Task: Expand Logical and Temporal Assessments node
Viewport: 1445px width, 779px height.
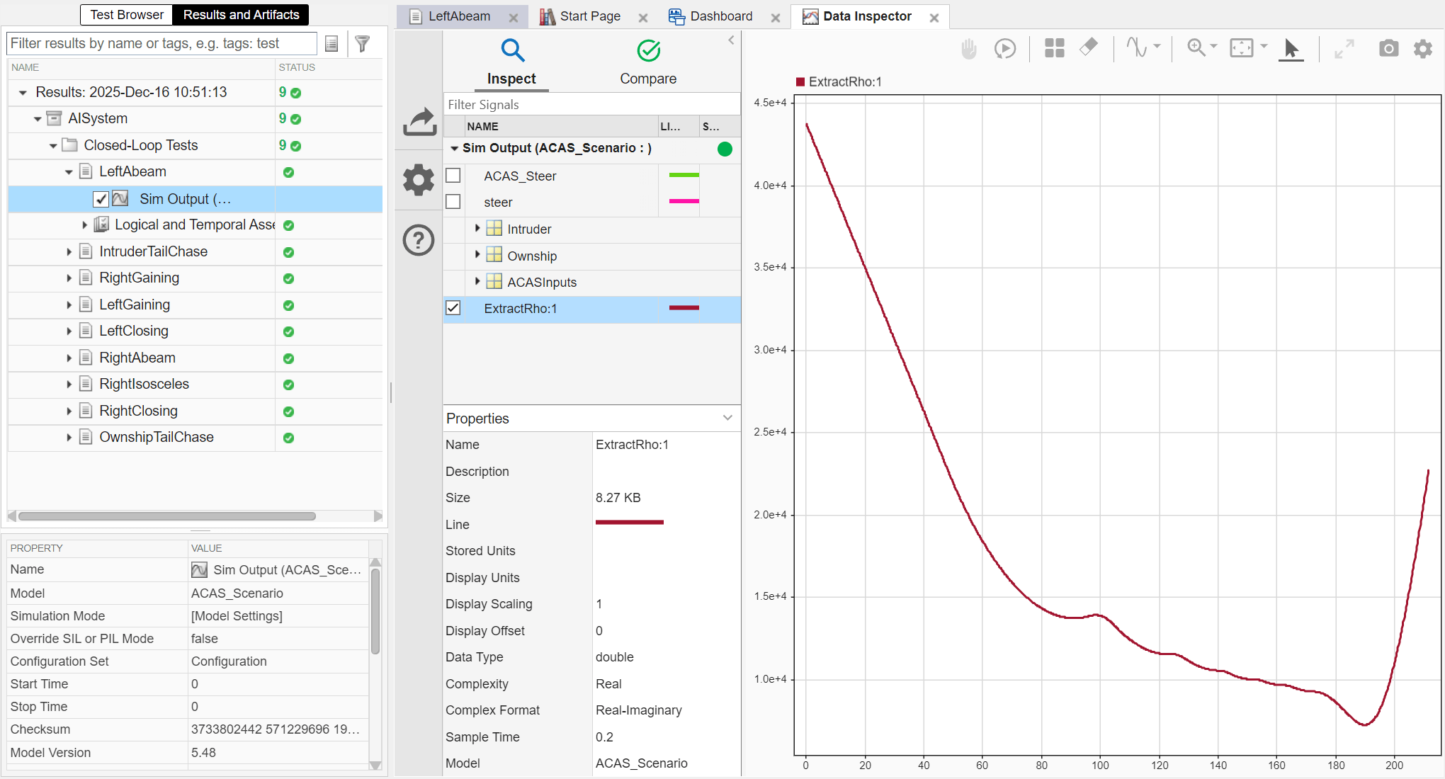Action: [84, 225]
